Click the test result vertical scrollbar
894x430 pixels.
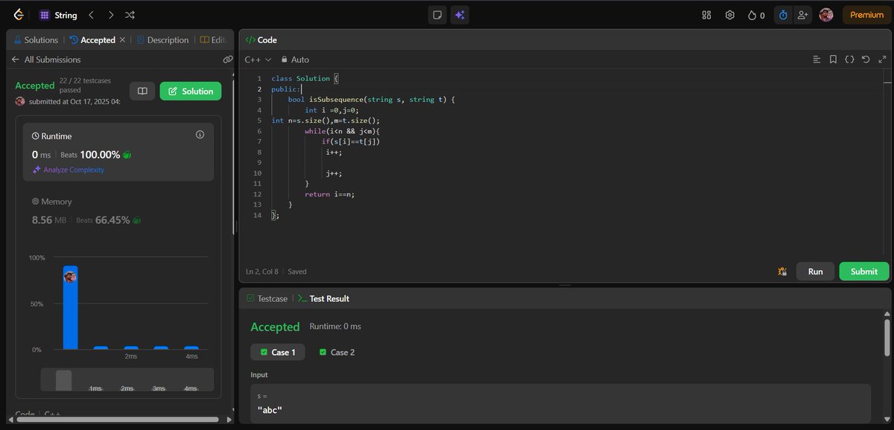887,338
